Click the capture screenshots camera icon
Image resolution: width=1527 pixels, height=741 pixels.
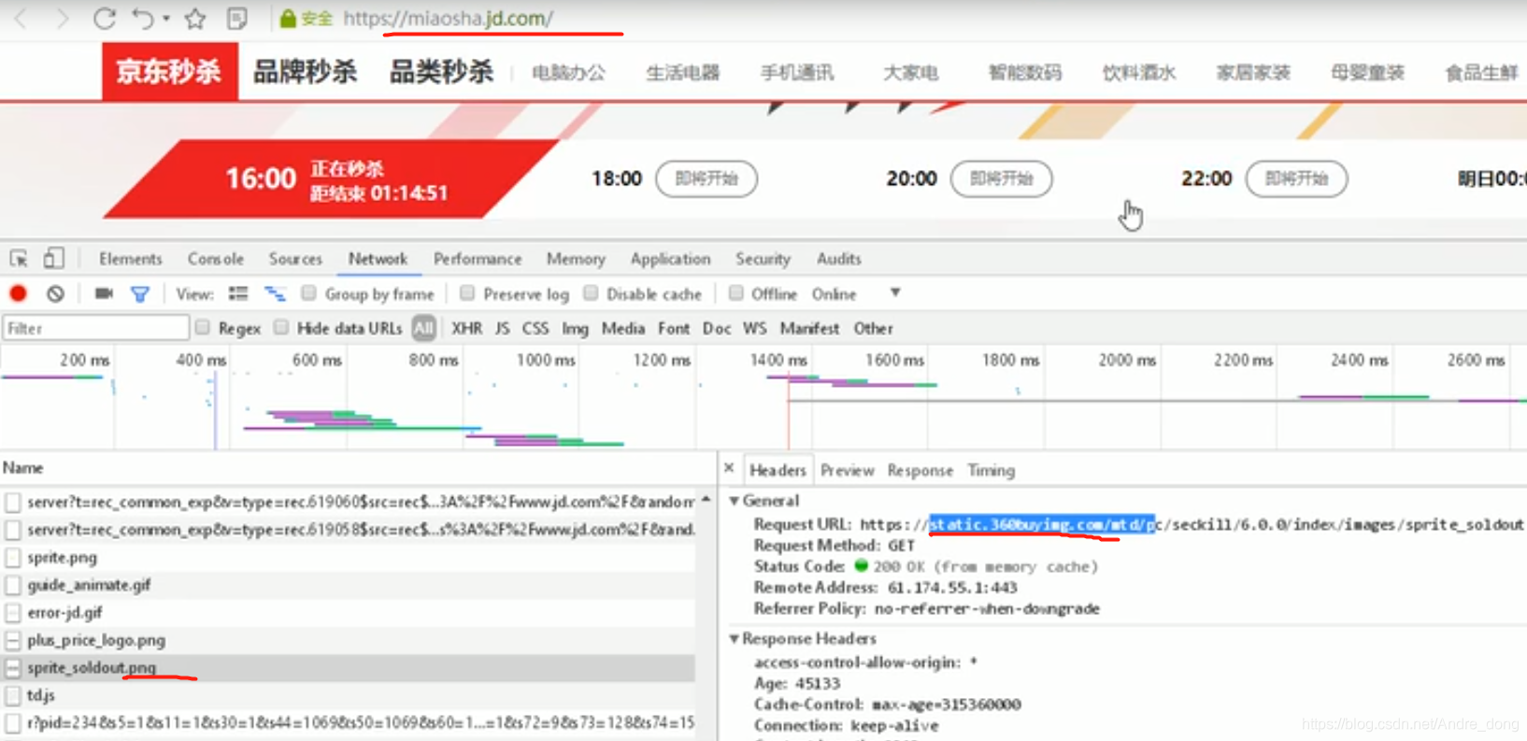click(104, 293)
